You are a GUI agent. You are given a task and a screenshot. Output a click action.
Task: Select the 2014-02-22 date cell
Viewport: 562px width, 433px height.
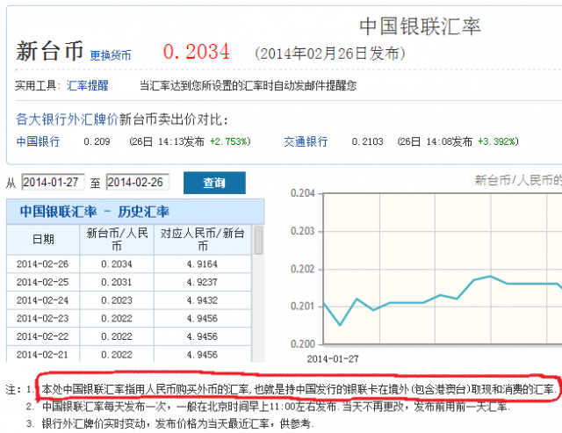click(43, 336)
